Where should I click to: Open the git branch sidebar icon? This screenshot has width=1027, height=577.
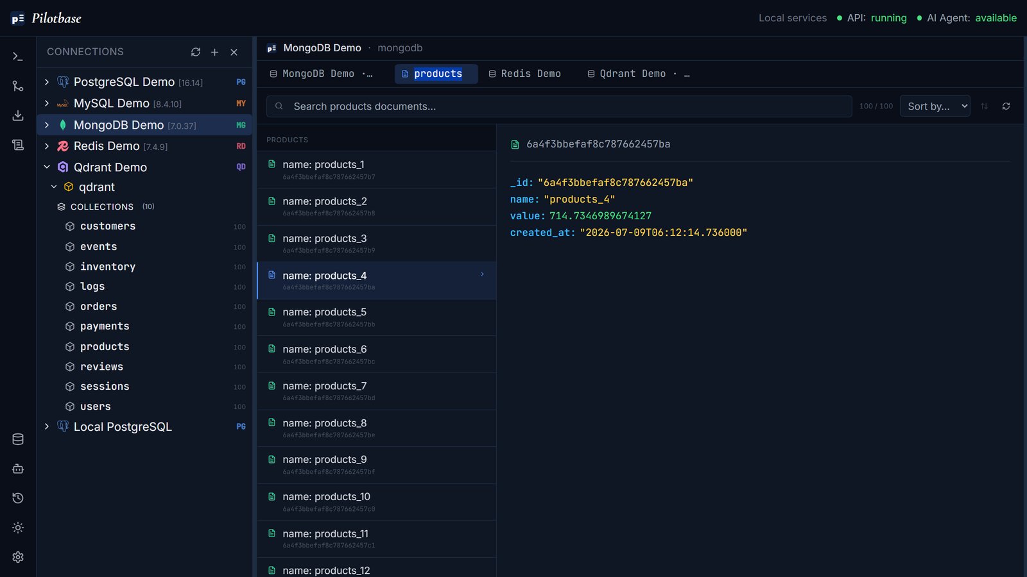point(18,86)
